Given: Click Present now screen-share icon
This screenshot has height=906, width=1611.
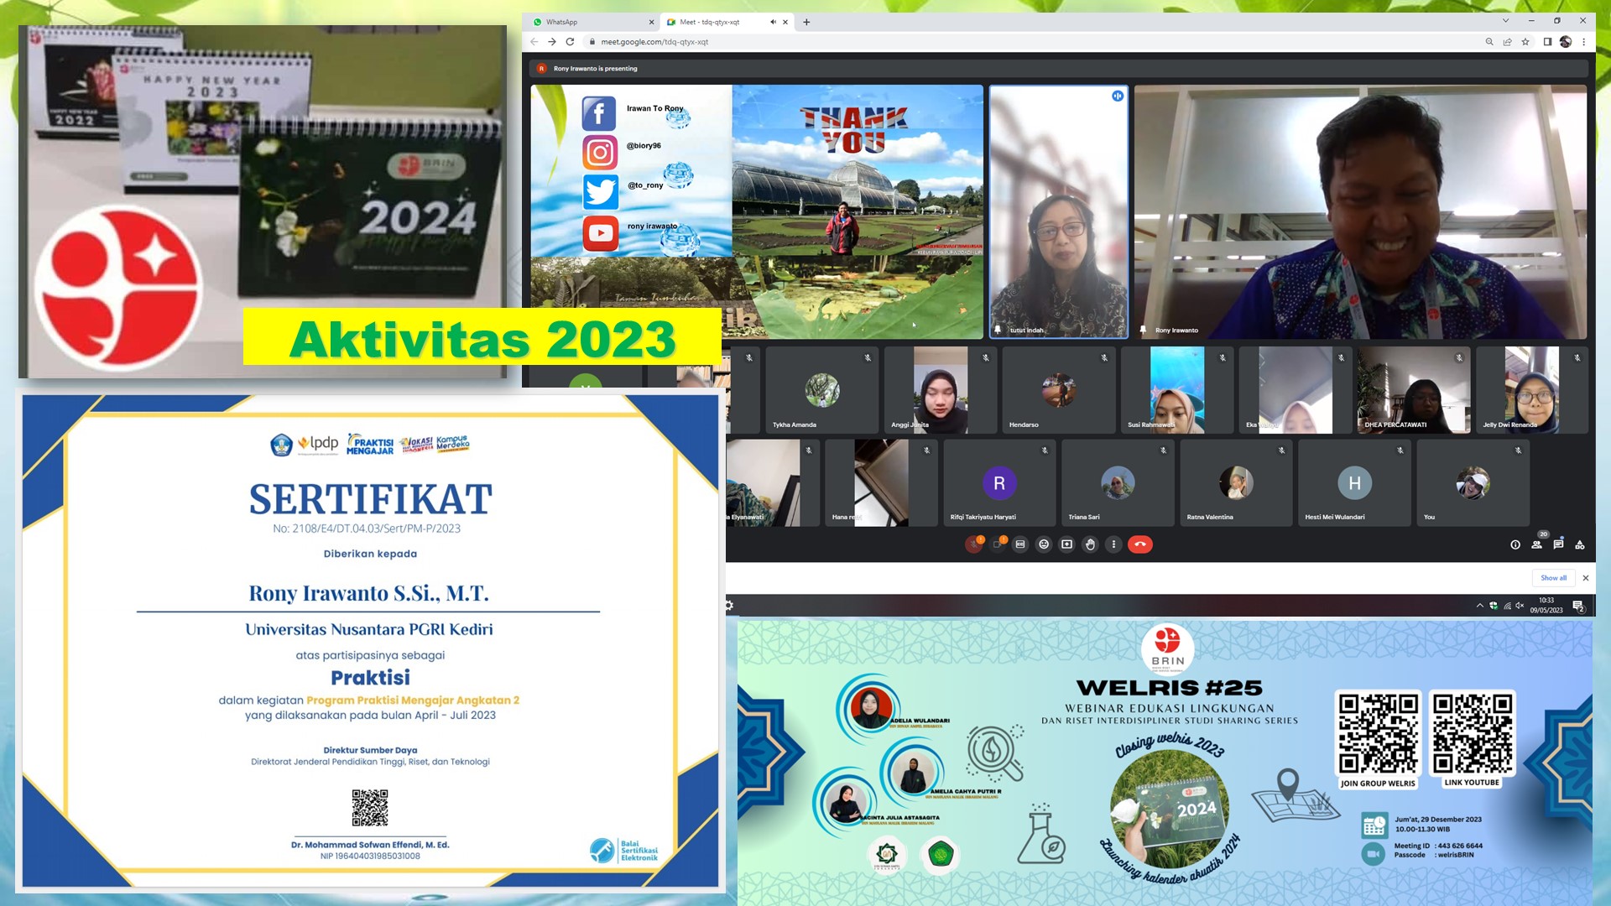Looking at the screenshot, I should [1067, 544].
